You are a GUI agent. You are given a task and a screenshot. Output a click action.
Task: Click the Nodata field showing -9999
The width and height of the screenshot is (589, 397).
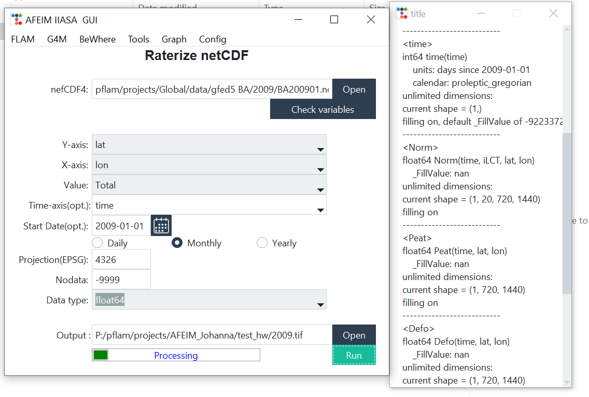coord(121,280)
